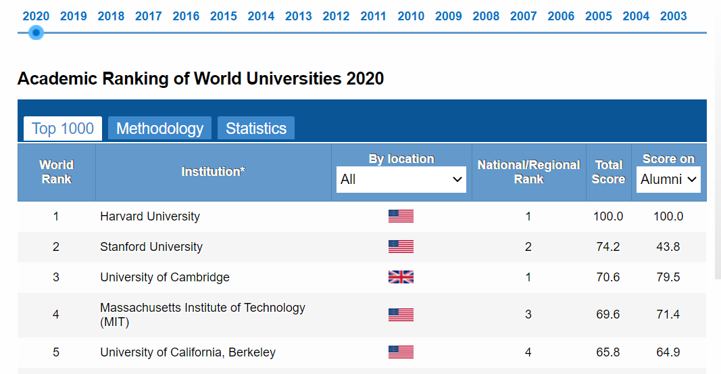Viewport: 721px width, 374px height.
Task: Click the Academic Ranking of World Universities heading
Action: click(x=201, y=78)
